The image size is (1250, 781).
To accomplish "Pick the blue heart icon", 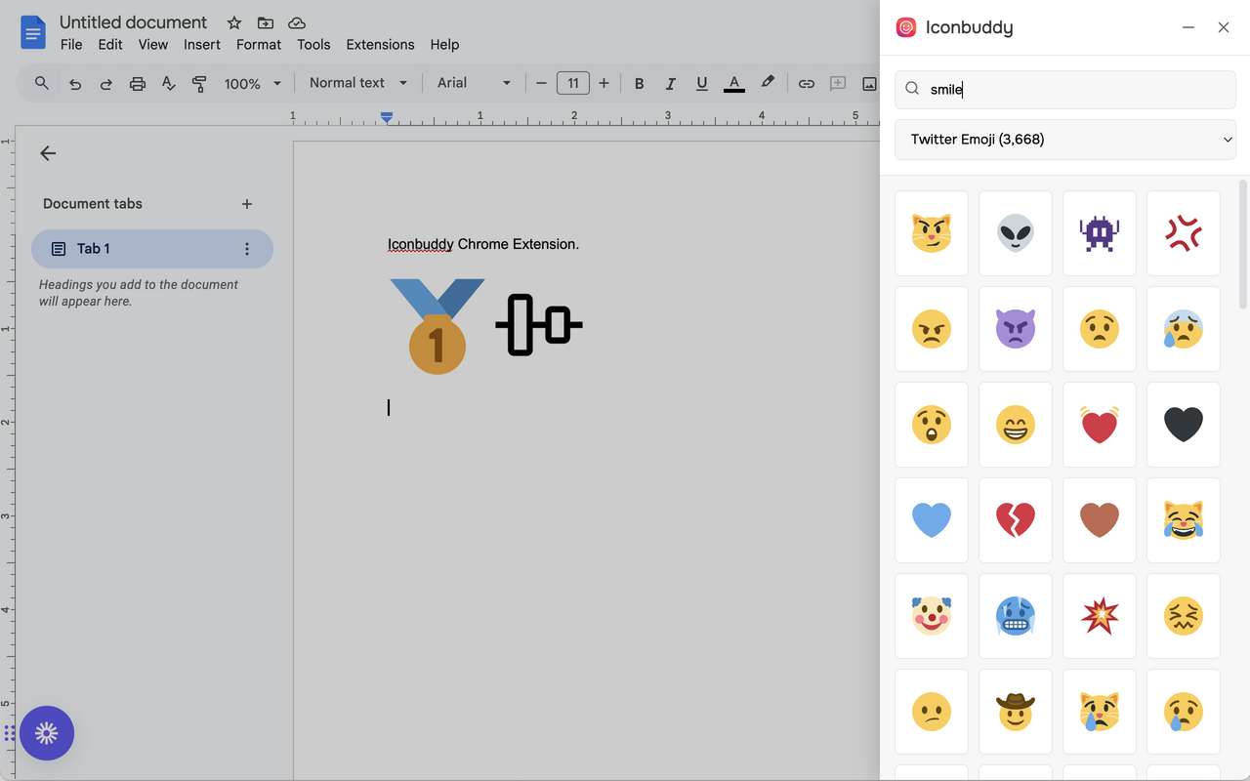I will tap(932, 520).
